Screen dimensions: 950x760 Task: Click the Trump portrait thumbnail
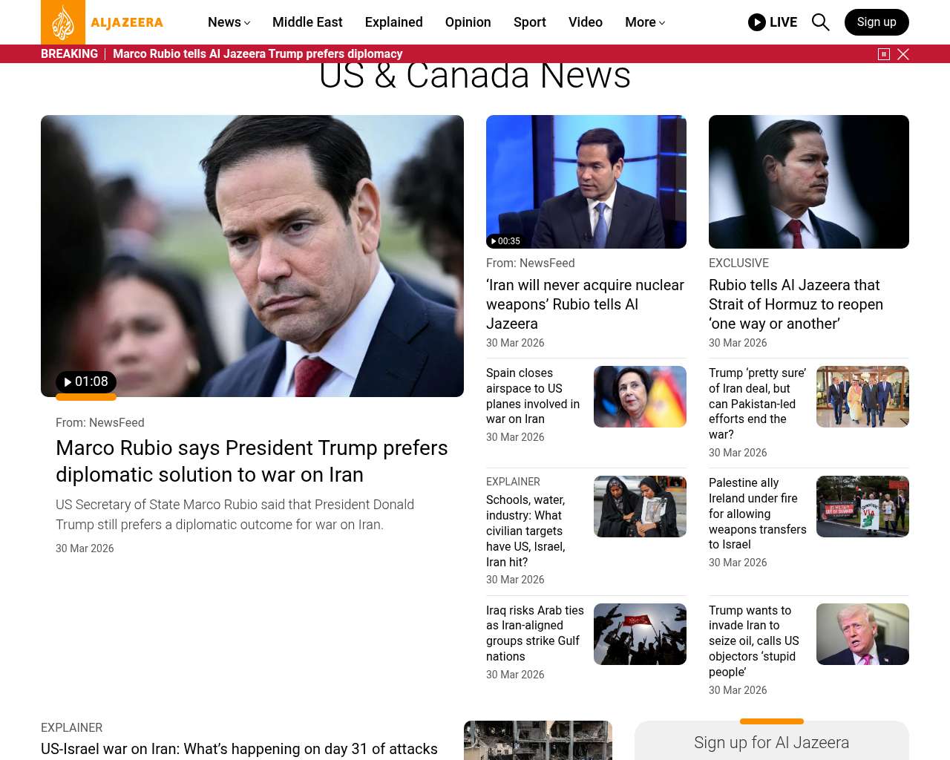tap(862, 634)
